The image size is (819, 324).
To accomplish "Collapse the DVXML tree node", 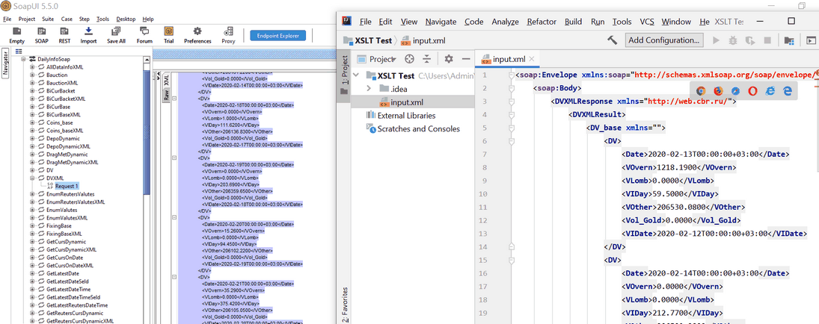I will 32,178.
